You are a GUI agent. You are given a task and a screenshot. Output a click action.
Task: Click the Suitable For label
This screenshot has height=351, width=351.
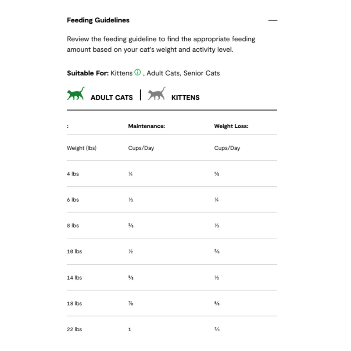click(x=87, y=73)
